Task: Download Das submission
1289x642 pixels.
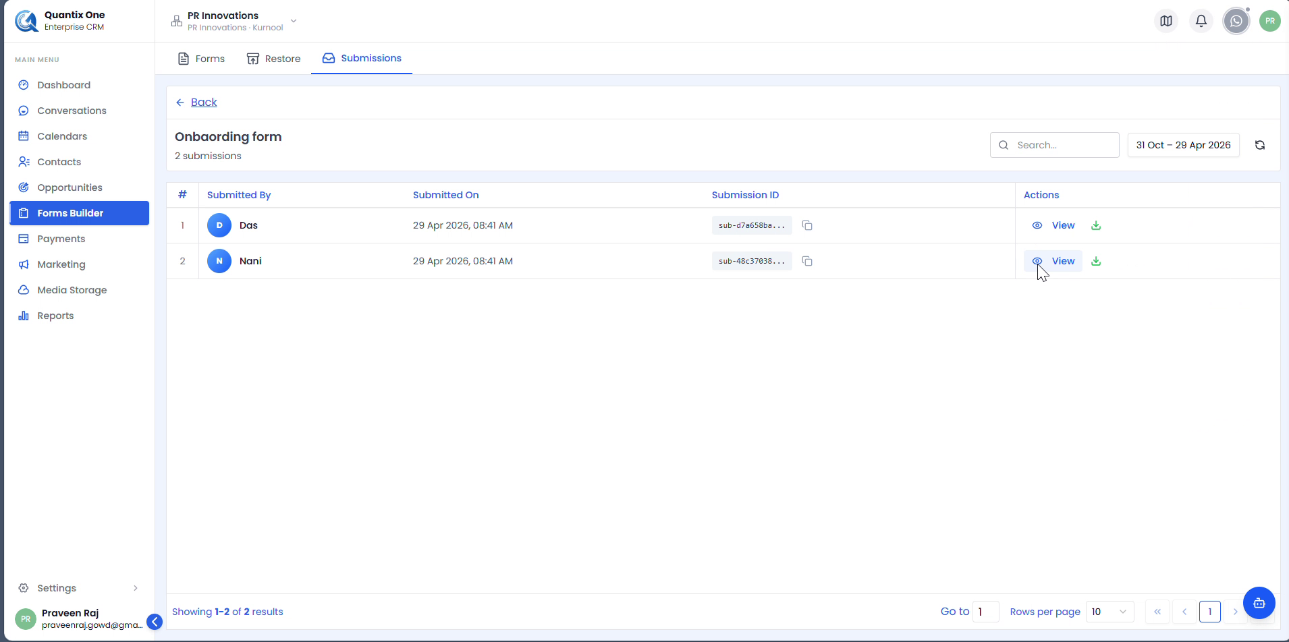Action: click(x=1096, y=225)
